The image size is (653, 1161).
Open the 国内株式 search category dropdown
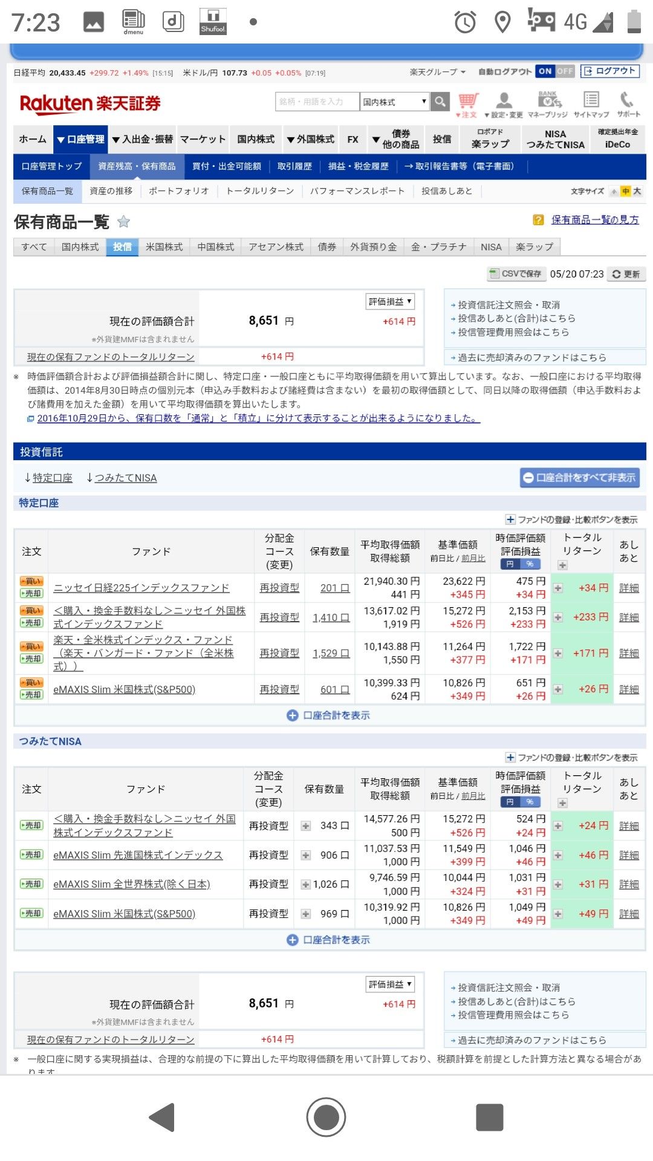tap(395, 102)
